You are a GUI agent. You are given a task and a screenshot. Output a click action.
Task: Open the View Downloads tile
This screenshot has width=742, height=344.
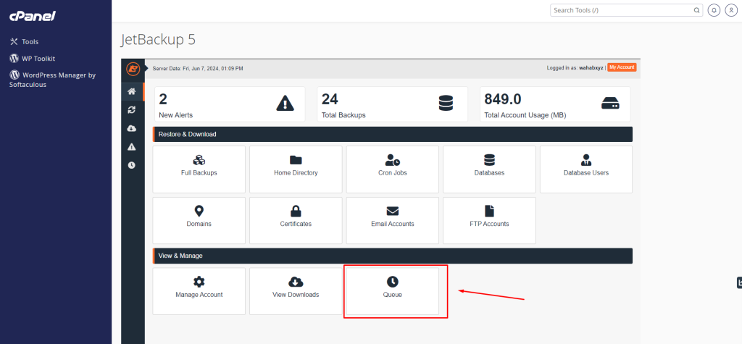coord(296,290)
